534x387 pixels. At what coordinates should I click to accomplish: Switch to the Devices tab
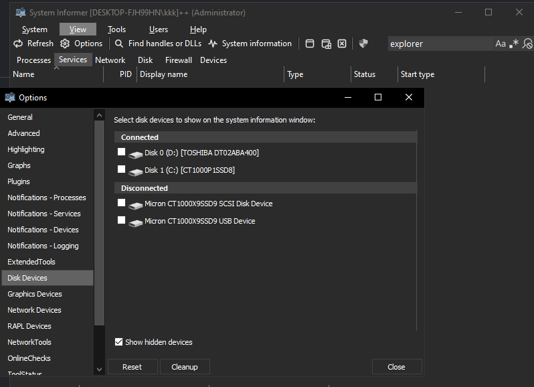coord(213,60)
